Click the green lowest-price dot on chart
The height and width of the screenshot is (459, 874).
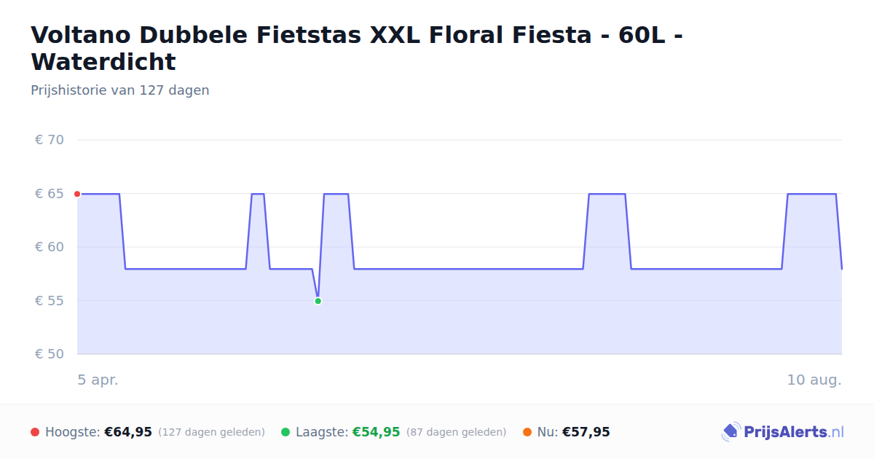click(318, 301)
